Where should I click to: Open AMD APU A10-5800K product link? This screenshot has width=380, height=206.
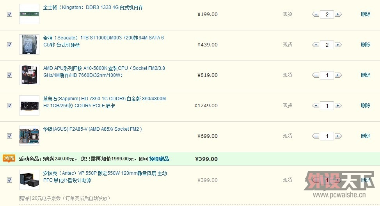[x=104, y=72]
